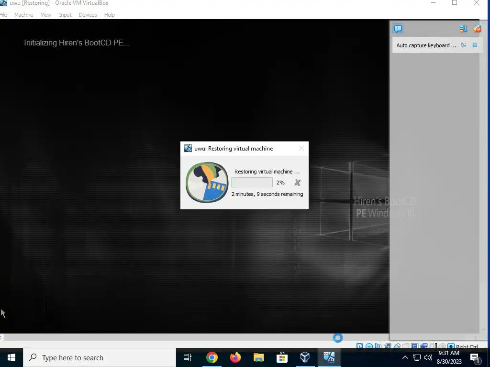The width and height of the screenshot is (490, 367).
Task: Minimize the VirtualBox VM window
Action: [433, 3]
